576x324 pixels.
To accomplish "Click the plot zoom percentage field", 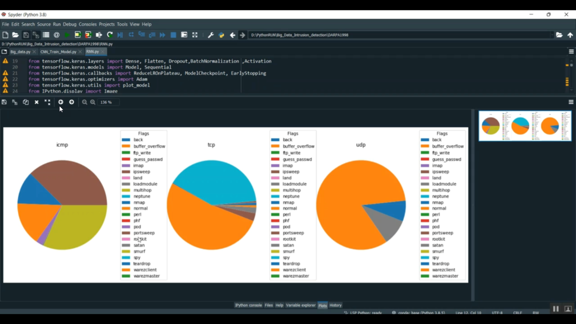I will [108, 102].
